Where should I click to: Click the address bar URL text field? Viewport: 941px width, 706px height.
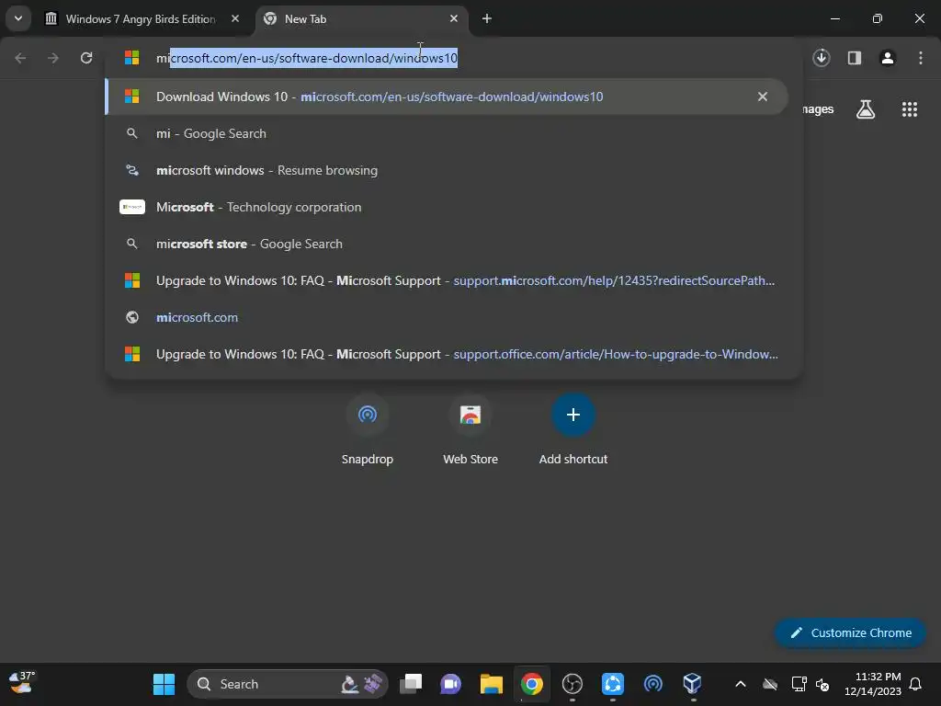pyautogui.click(x=453, y=58)
